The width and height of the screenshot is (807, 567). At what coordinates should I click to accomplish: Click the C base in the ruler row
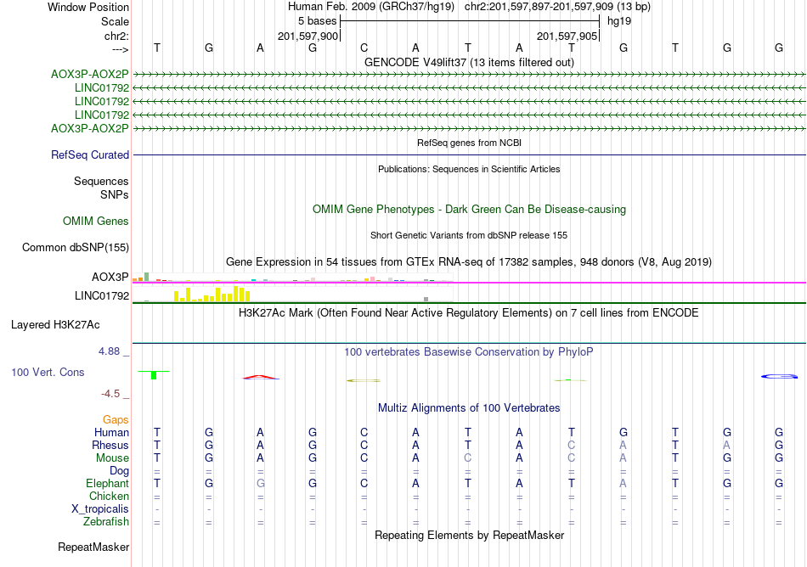tap(364, 48)
